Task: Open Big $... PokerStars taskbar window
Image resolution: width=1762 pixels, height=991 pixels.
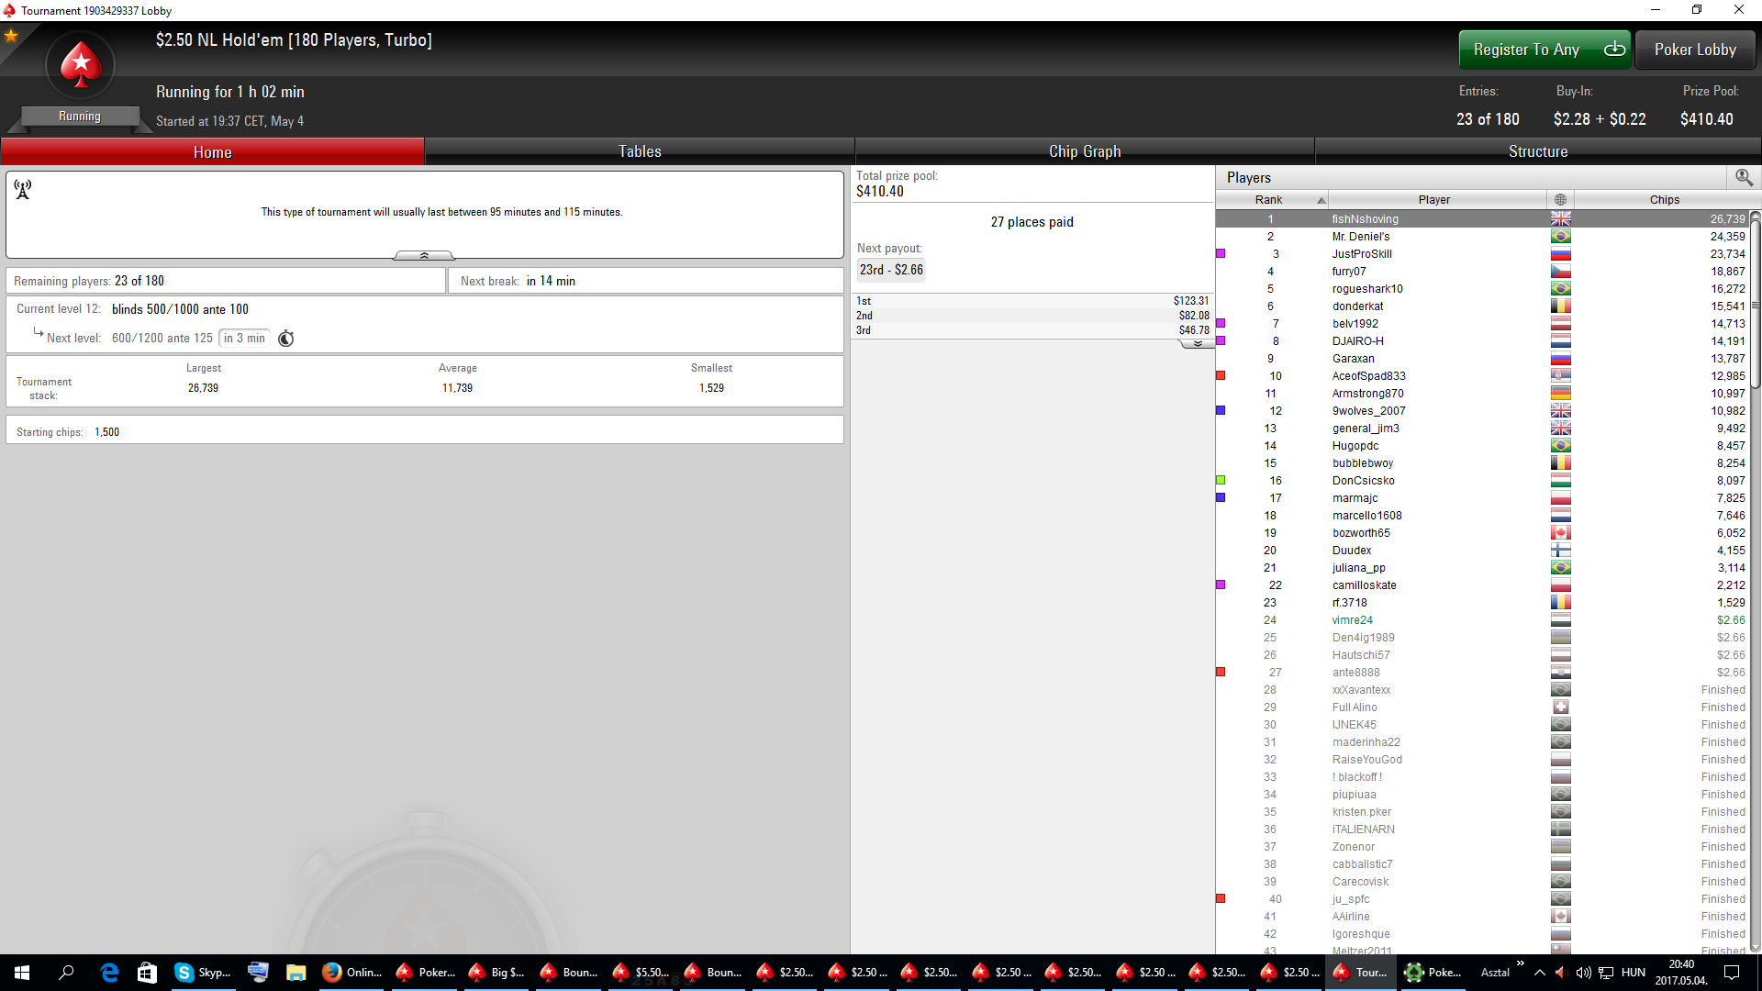Action: (496, 973)
